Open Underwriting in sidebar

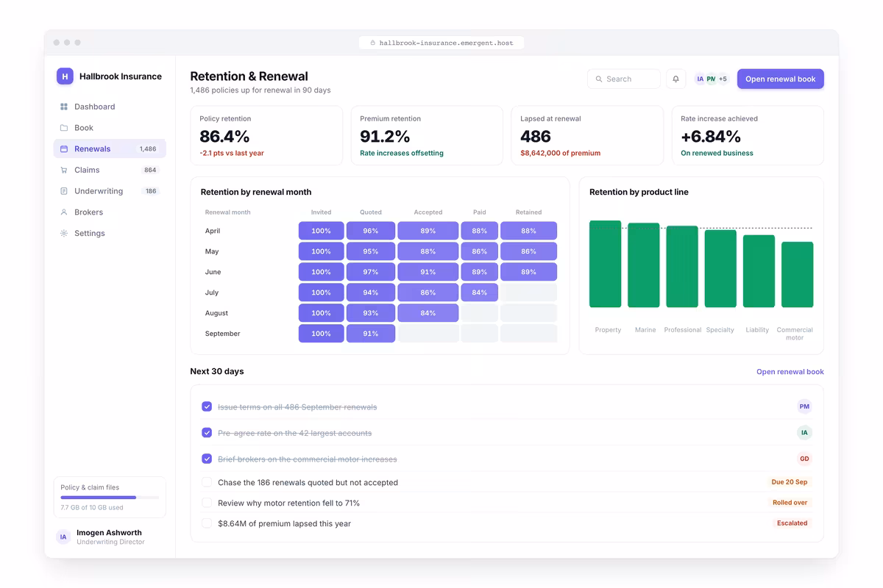coord(110,191)
